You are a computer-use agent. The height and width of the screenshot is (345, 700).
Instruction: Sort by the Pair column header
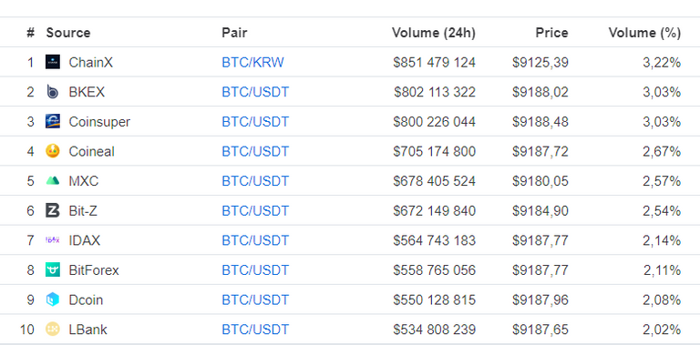click(234, 33)
